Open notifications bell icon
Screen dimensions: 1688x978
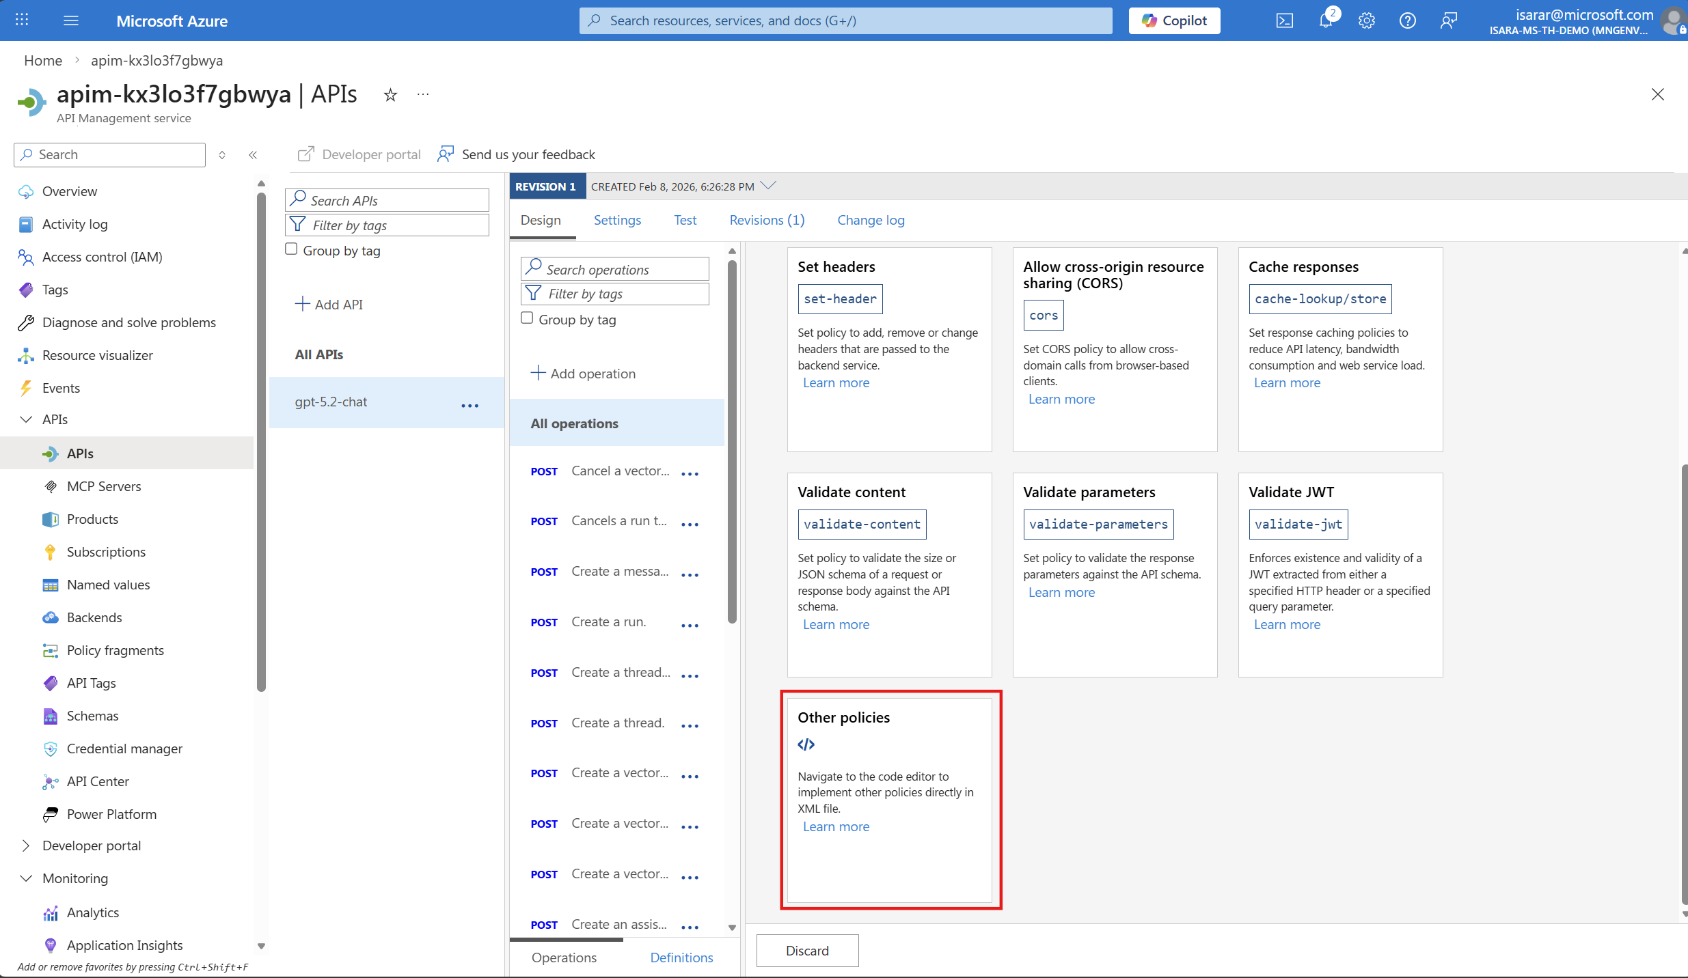(x=1326, y=20)
